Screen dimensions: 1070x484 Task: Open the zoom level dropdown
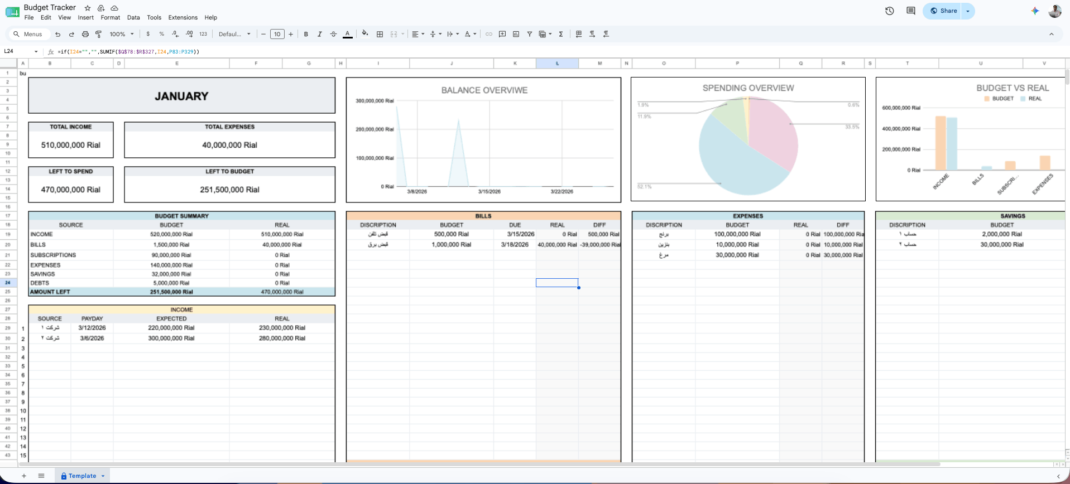click(121, 34)
